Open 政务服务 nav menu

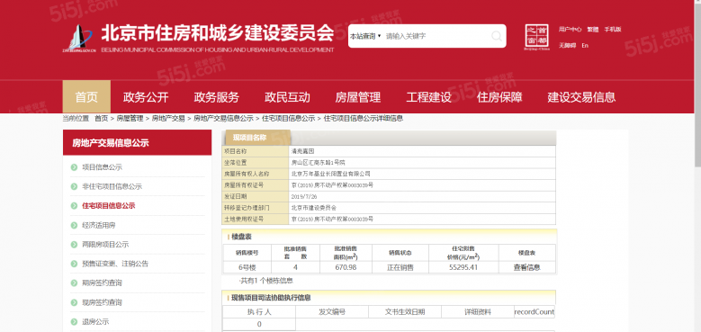(216, 97)
